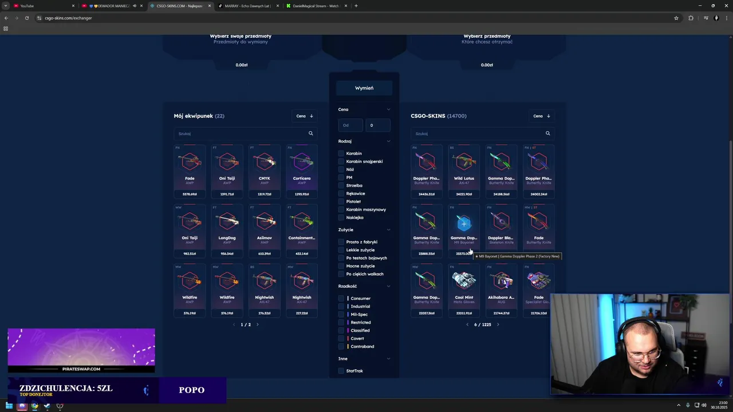The image size is (733, 412).
Task: Pick the Doppler Black Skeleton Knife
Action: pos(501,231)
